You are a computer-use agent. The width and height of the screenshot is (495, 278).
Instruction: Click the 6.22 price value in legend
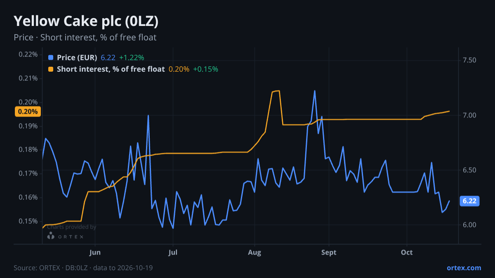(108, 58)
